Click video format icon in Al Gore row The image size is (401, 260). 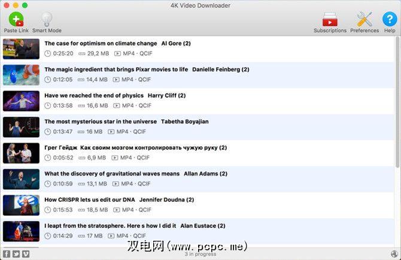coord(117,54)
